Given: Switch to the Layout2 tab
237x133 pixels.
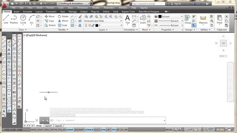Looking at the screenshot, I should tap(59, 126).
